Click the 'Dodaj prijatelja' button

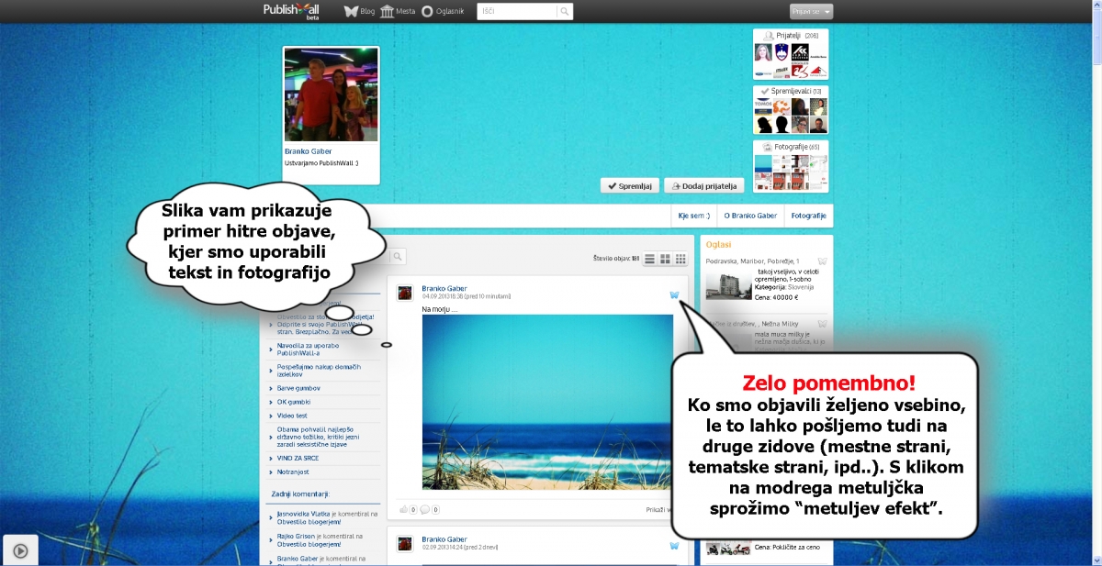point(703,185)
